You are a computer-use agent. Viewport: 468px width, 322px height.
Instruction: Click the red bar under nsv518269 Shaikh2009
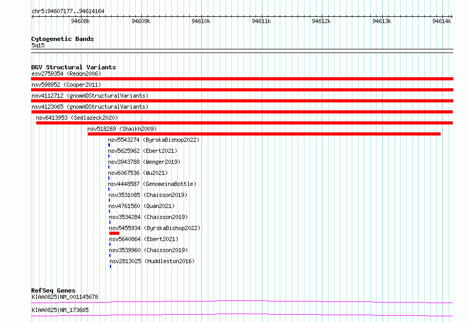click(x=264, y=134)
